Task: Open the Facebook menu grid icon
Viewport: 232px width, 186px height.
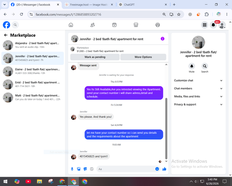Action: coord(205,25)
